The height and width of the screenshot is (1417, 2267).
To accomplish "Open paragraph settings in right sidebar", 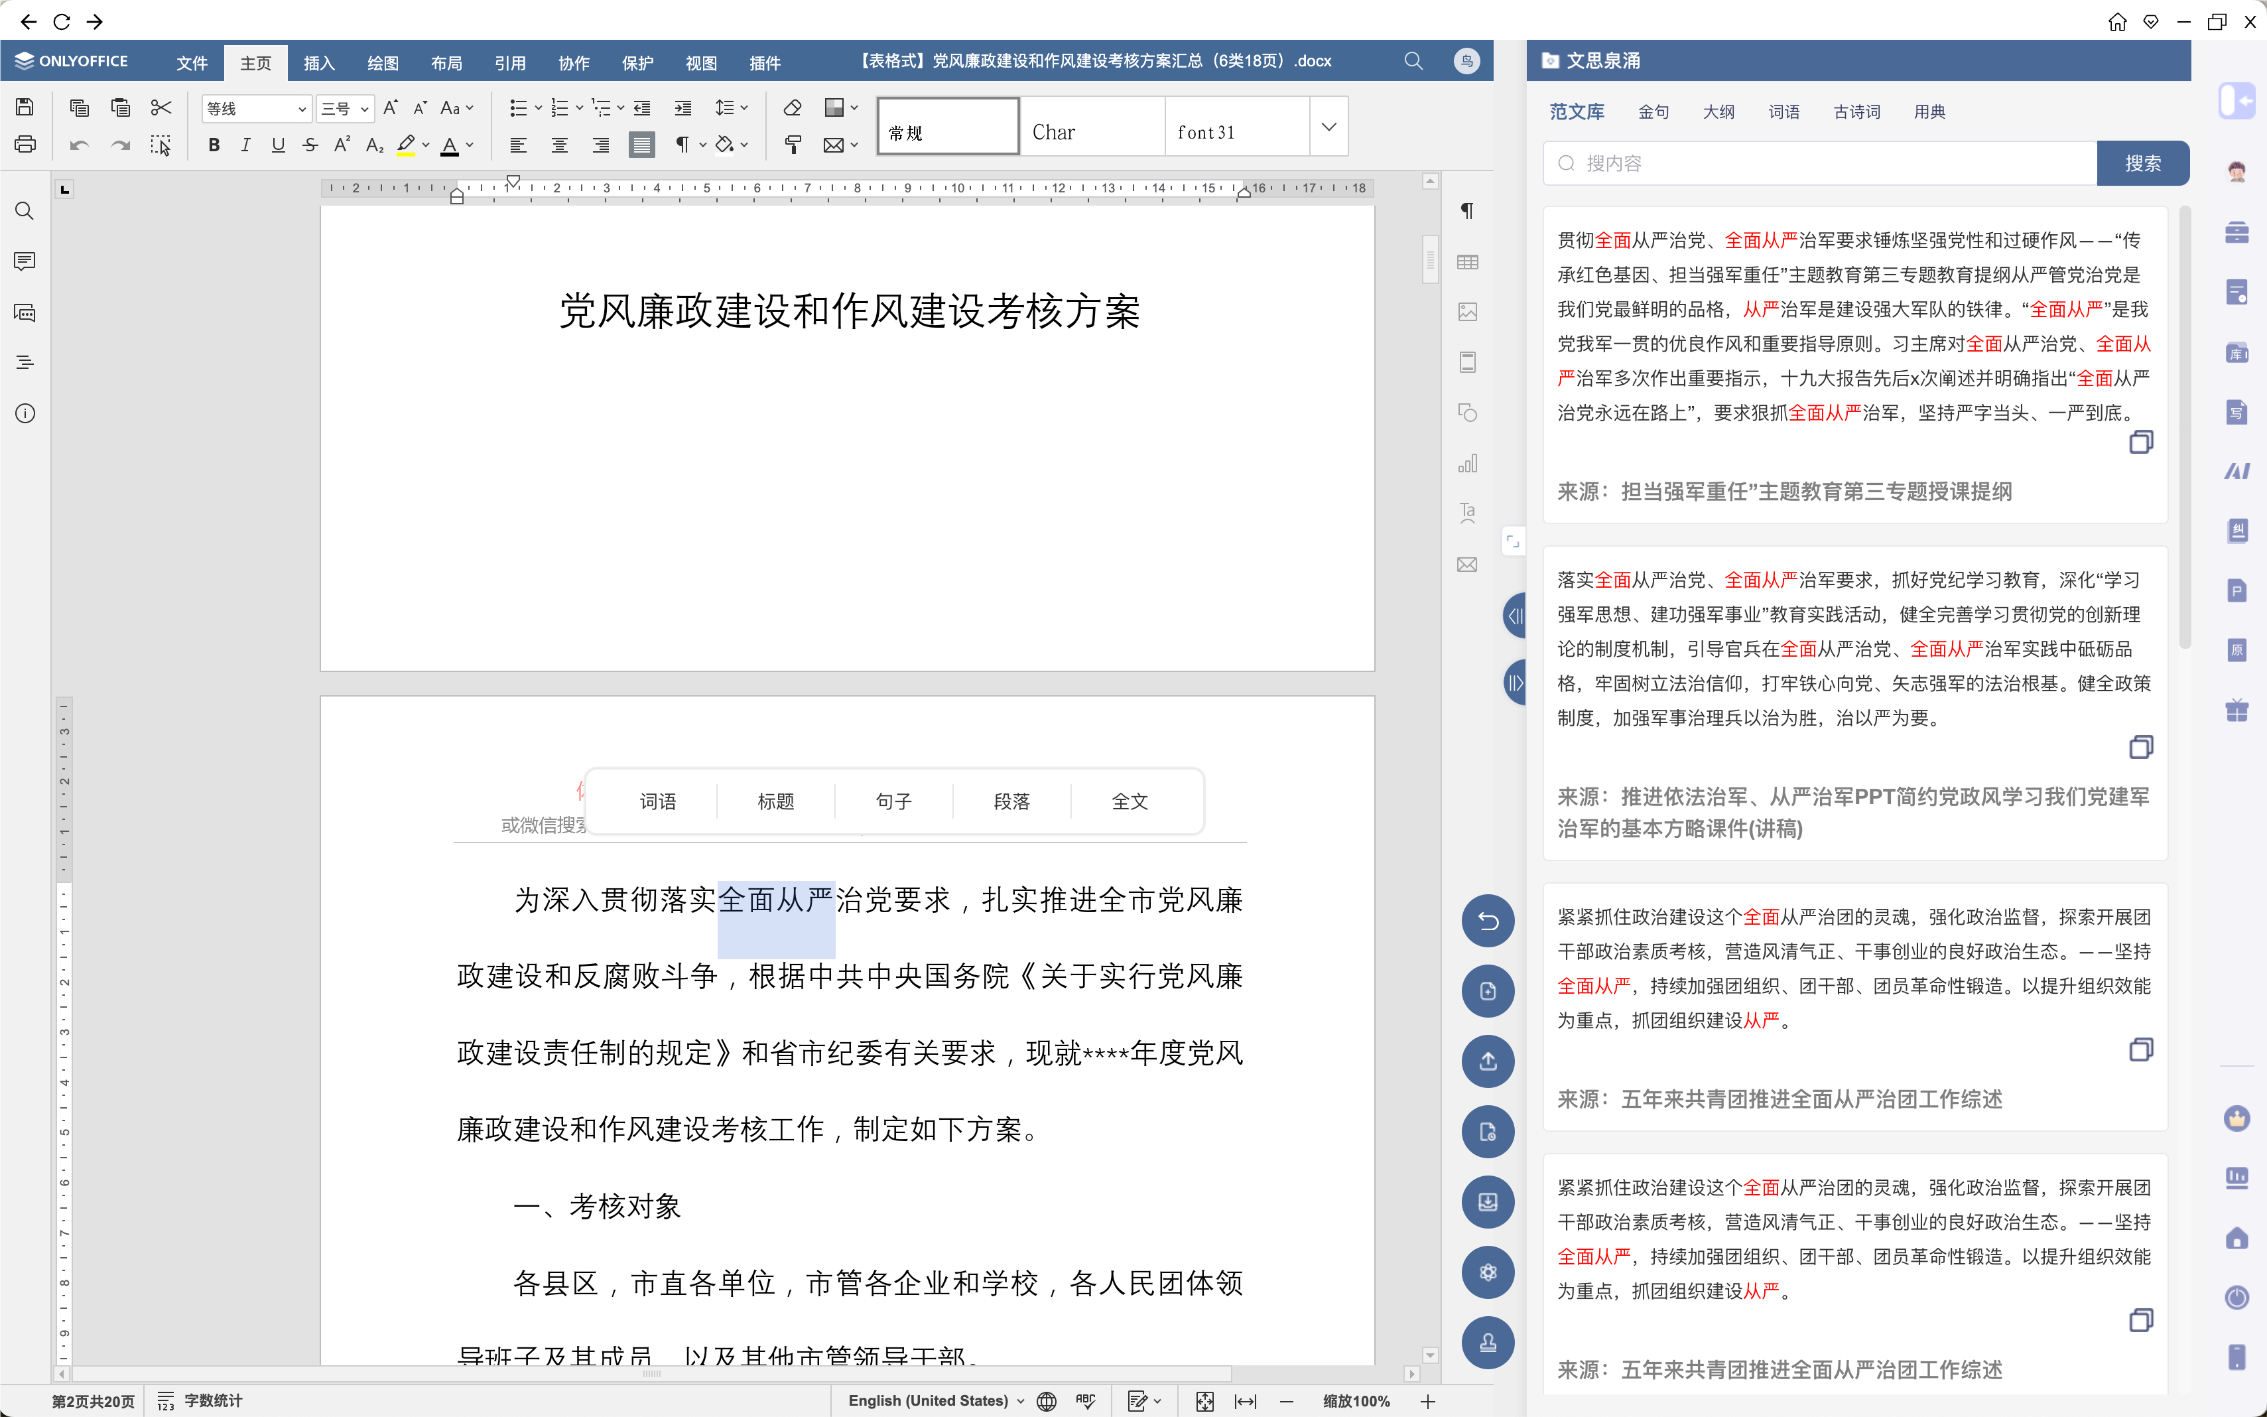I will click(x=1467, y=211).
